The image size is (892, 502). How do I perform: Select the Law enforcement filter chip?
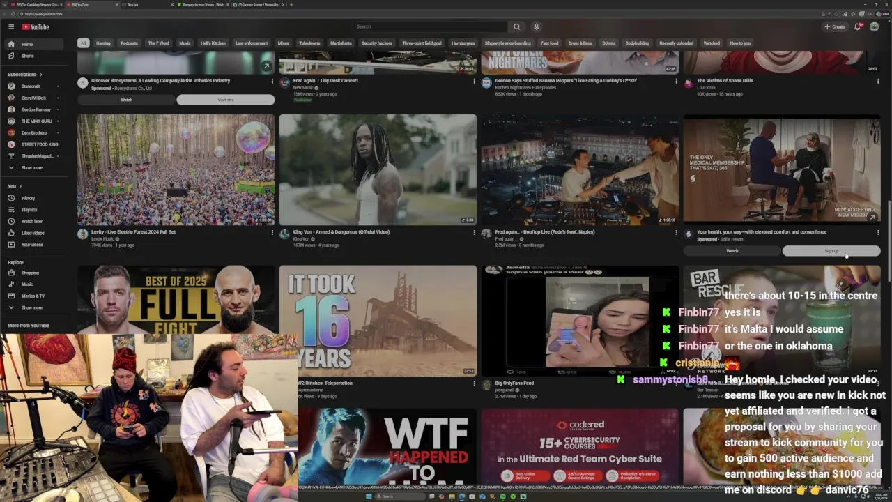[x=252, y=43]
